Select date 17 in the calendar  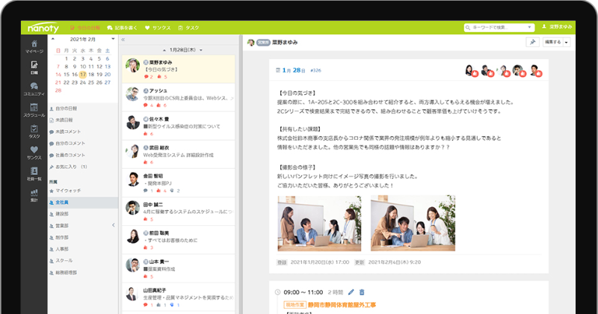coord(83,75)
